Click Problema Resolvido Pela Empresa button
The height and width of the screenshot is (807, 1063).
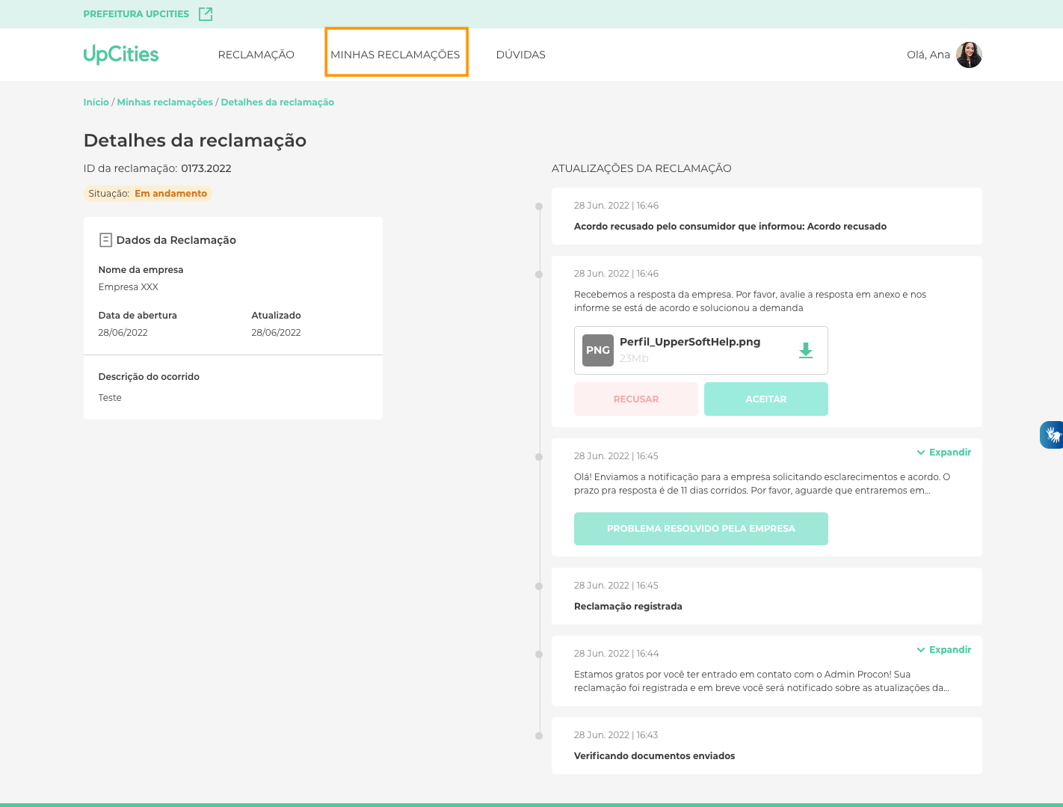coord(701,529)
